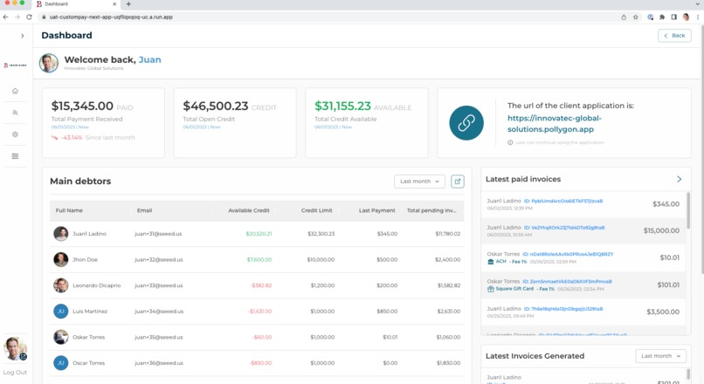Image resolution: width=704 pixels, height=384 pixels.
Task: Click the Invoicing logo in the sidebar
Action: click(15, 65)
